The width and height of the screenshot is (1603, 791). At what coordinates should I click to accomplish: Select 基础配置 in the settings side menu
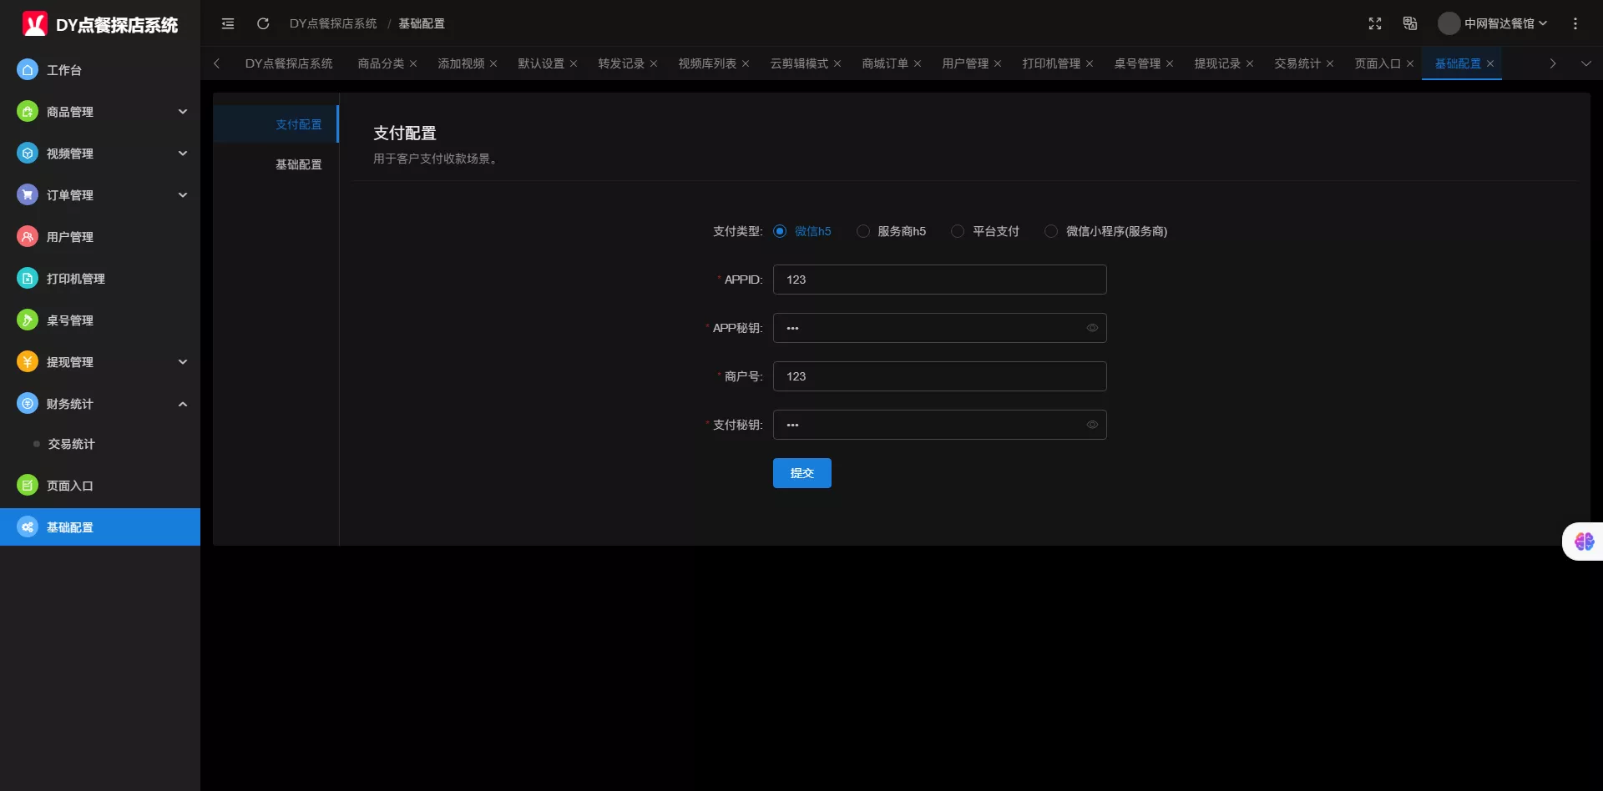pyautogui.click(x=298, y=164)
